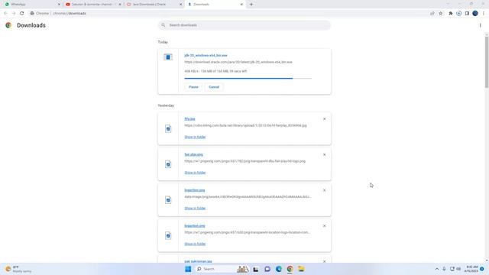The width and height of the screenshot is (489, 275).
Task: Open the notification center badge
Action: coord(482,269)
